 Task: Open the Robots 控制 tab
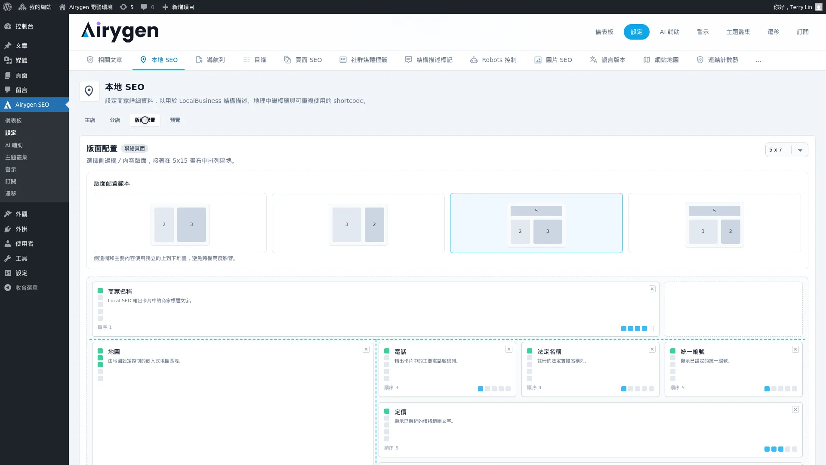click(x=493, y=60)
